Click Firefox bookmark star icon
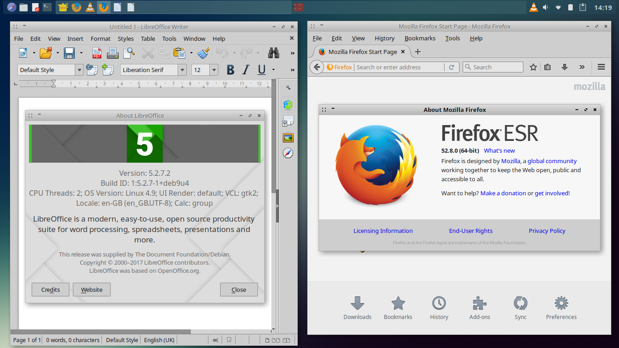Screen dimensions: 619x348 [533, 67]
